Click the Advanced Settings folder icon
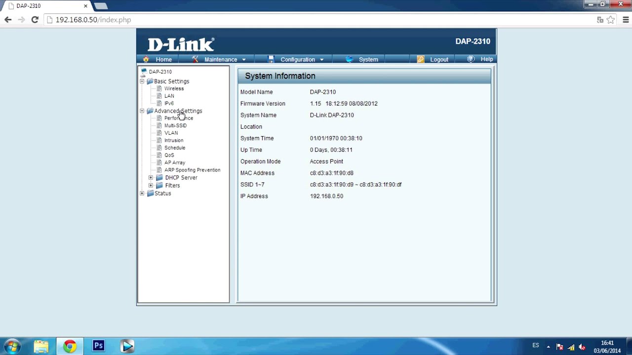632x355 pixels. coord(150,111)
